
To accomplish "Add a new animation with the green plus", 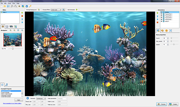I will (158, 13).
